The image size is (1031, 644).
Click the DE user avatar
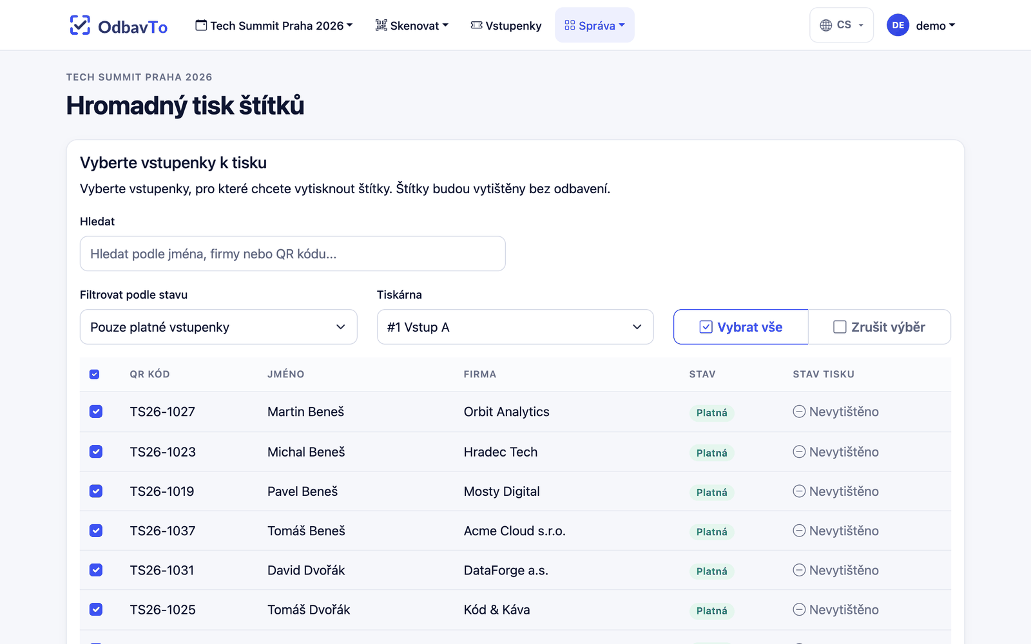pyautogui.click(x=898, y=25)
